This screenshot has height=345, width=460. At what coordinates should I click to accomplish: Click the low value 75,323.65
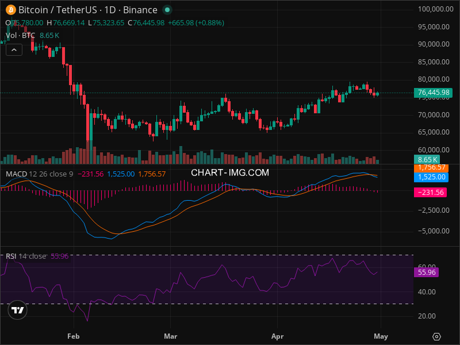108,23
